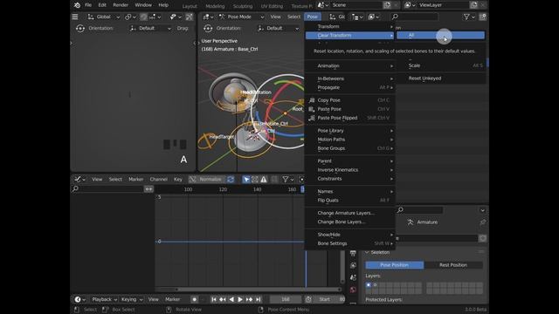Open the snapping options dropdown
This screenshot has width=559, height=314.
click(155, 17)
